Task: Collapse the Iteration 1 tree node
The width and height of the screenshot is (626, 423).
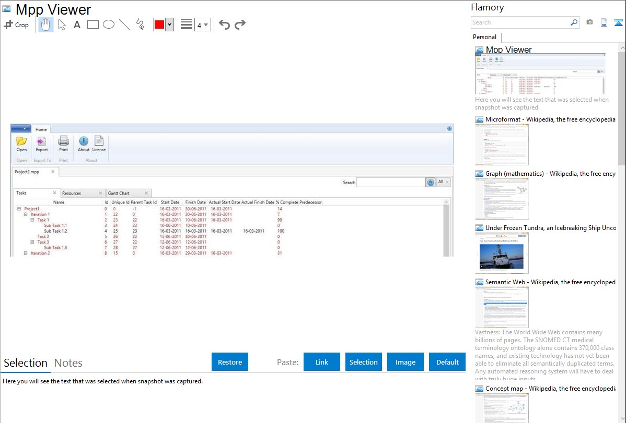Action: pos(26,214)
